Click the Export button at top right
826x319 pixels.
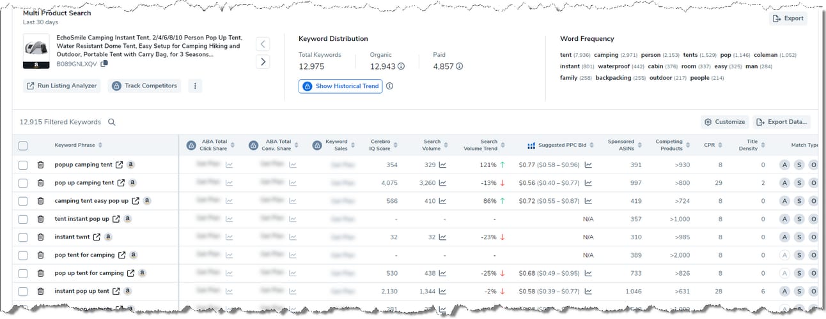[x=788, y=19]
